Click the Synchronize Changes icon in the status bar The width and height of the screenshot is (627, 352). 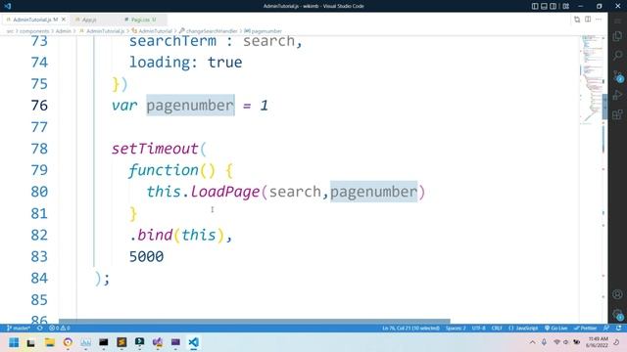click(39, 329)
